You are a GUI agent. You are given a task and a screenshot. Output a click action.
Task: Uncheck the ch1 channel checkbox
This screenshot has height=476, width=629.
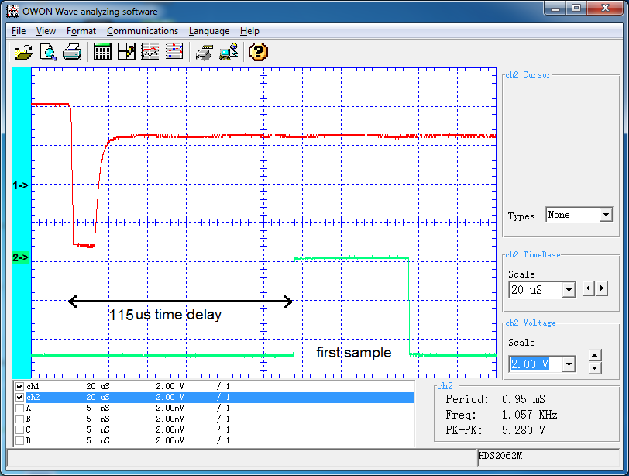click(x=20, y=386)
